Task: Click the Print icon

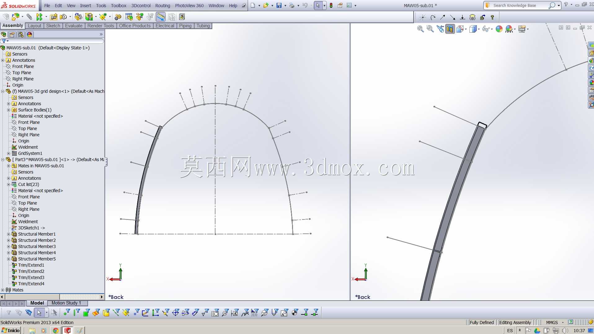Action: click(292, 5)
